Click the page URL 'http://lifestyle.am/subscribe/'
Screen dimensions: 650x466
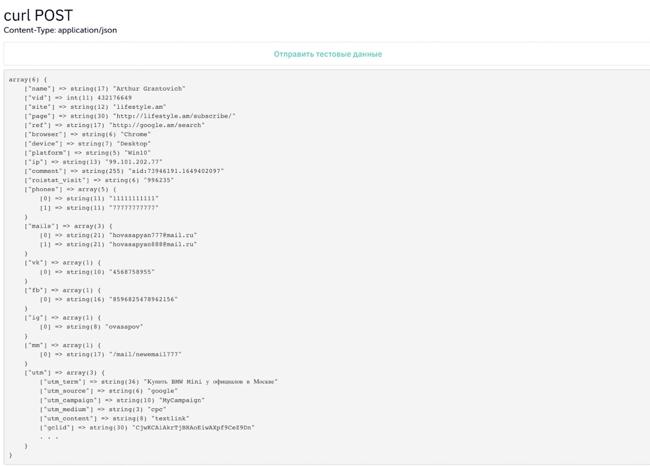(x=174, y=116)
